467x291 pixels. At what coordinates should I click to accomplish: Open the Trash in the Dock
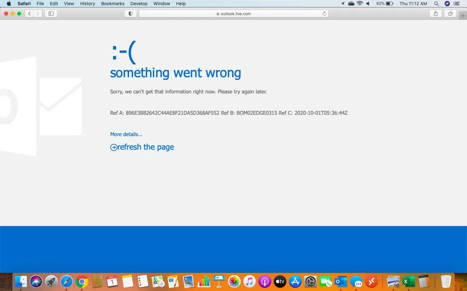pyautogui.click(x=446, y=281)
